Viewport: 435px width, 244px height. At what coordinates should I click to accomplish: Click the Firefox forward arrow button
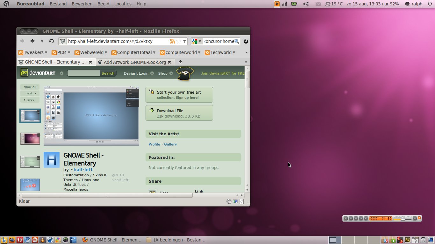[x=32, y=41]
